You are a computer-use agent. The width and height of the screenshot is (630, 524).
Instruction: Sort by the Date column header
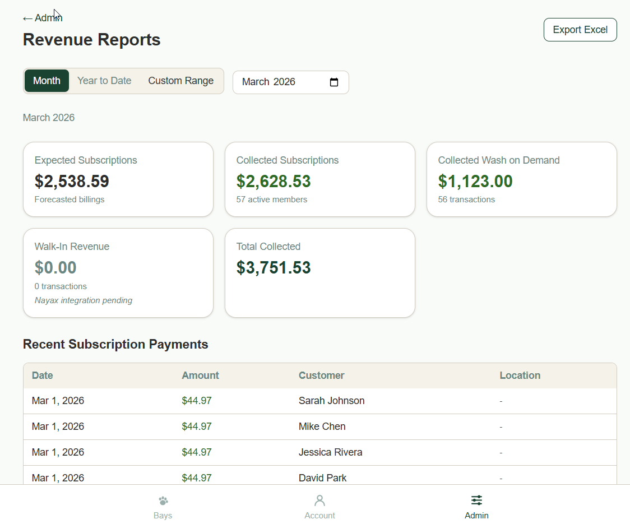(x=42, y=375)
